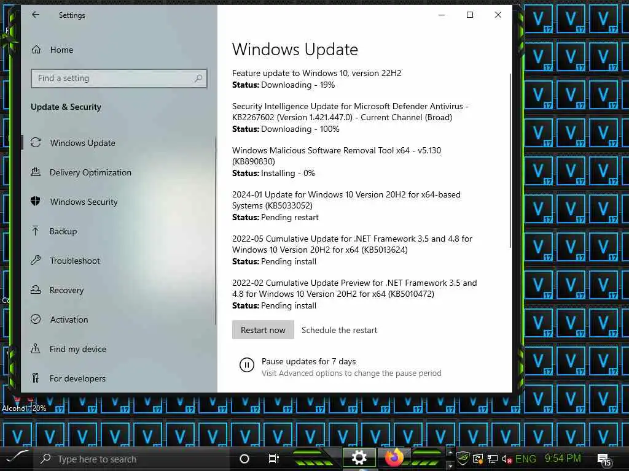Click the Security Intelligence Update entry
This screenshot has height=471, width=629.
(350, 112)
